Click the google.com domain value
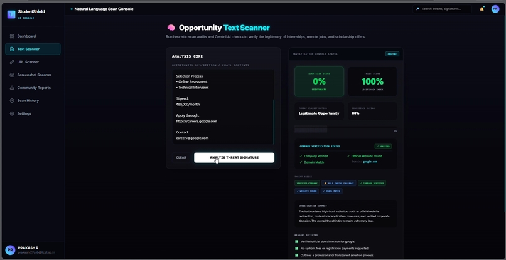This screenshot has height=260, width=506. click(x=370, y=162)
